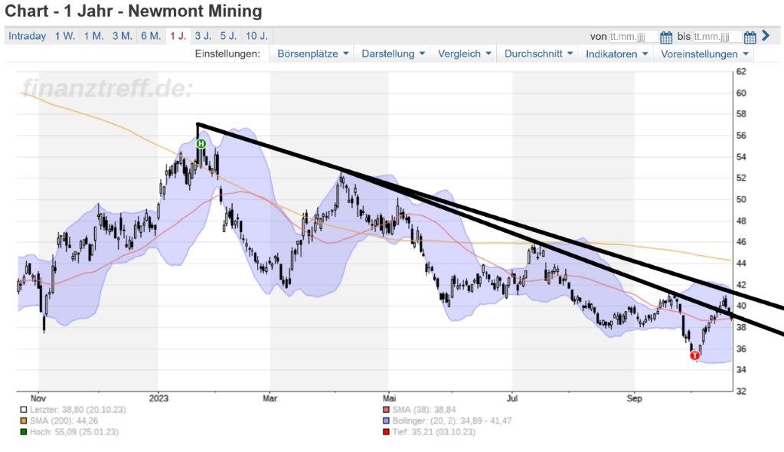Expand the Durchschnitt dropdown
Viewport: 784px width, 452px height.
538,54
